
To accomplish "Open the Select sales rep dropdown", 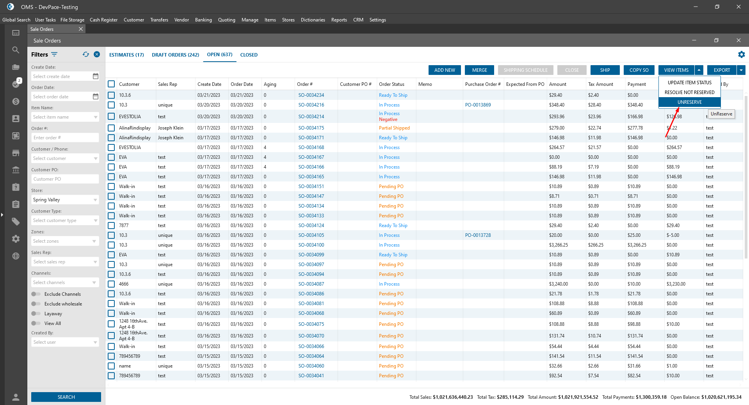I will tap(65, 262).
